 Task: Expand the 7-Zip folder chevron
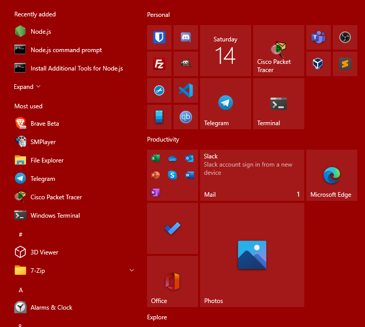click(132, 270)
